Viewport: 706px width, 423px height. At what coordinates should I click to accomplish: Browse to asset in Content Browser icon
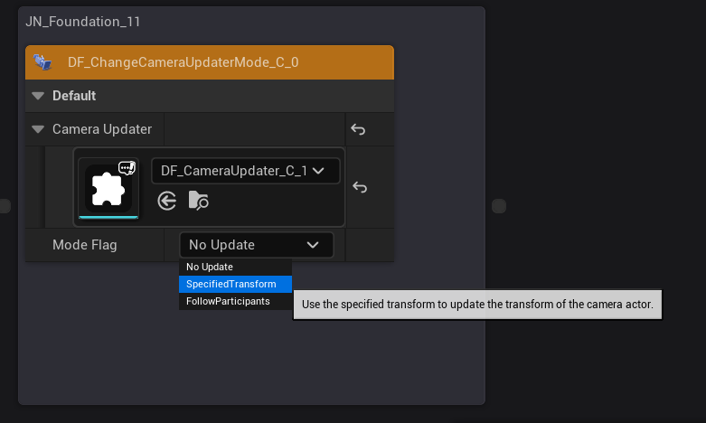tap(199, 201)
